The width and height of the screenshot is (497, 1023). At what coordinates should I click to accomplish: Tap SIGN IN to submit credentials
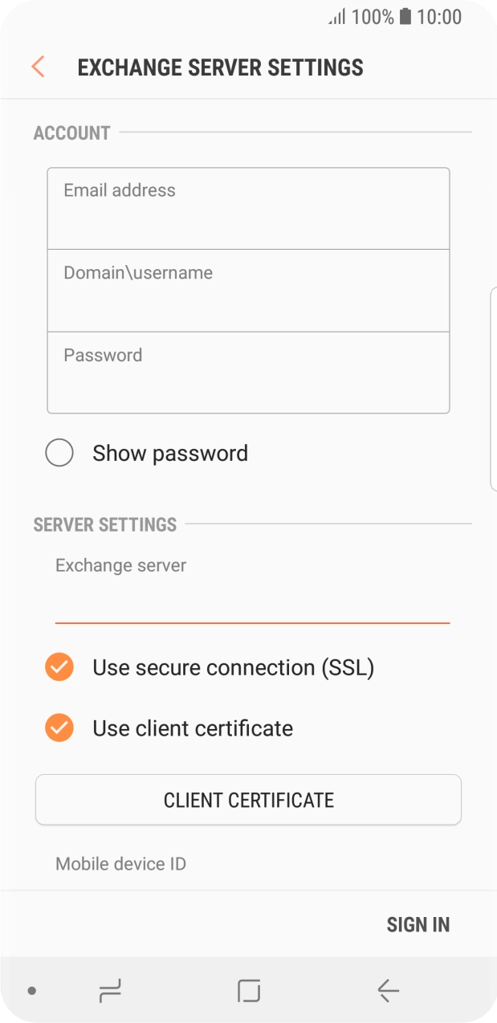[418, 924]
